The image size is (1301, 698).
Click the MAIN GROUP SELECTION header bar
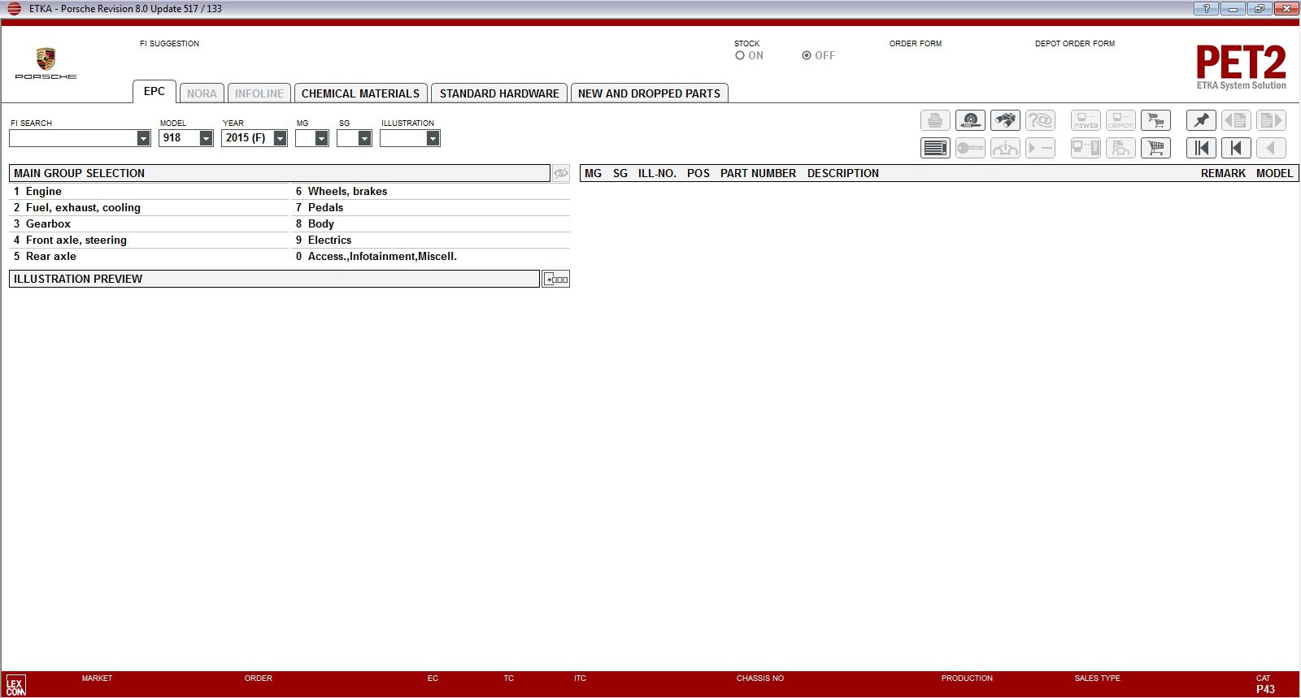click(280, 173)
